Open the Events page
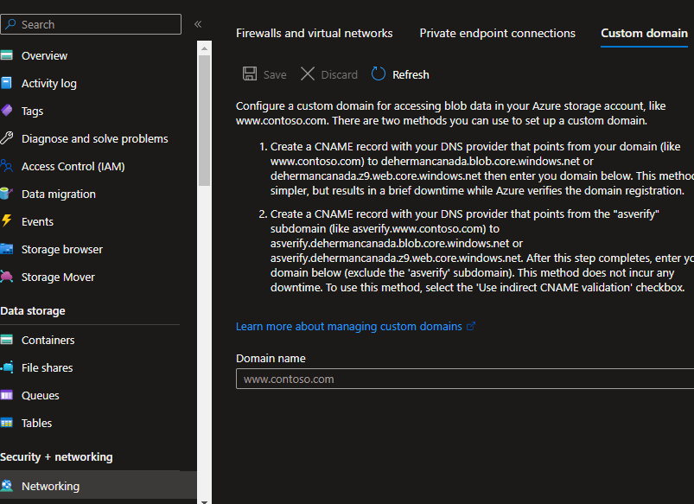 click(39, 220)
